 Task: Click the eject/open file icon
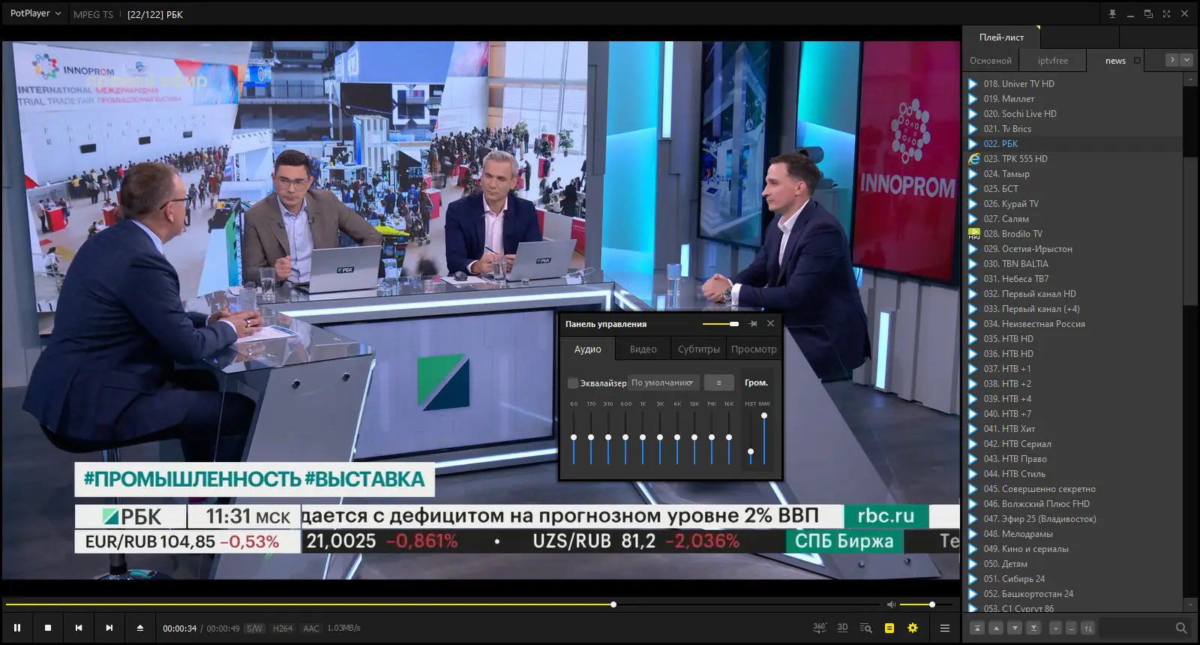tap(139, 628)
